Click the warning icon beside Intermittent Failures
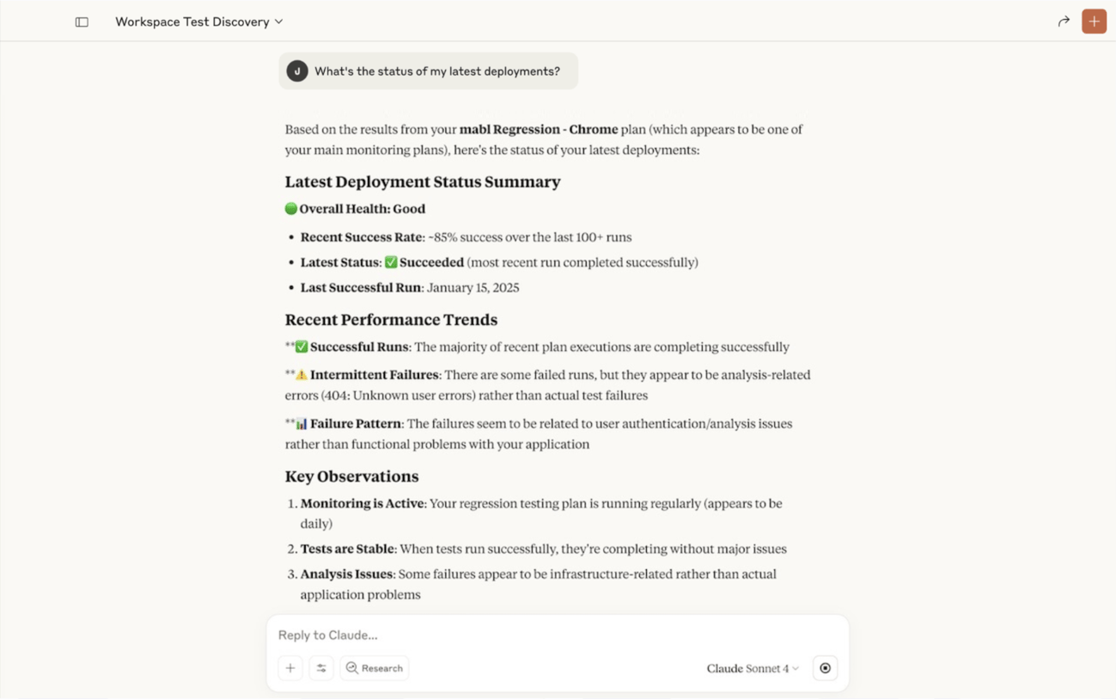 pos(302,375)
